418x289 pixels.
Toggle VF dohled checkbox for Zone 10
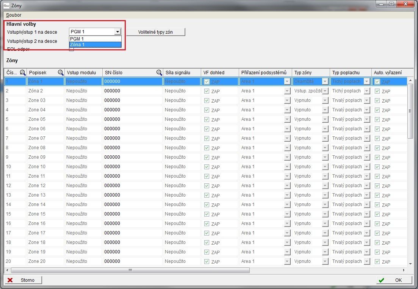click(207, 167)
